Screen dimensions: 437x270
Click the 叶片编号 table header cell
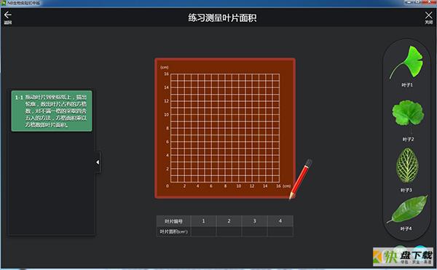[x=173, y=221]
